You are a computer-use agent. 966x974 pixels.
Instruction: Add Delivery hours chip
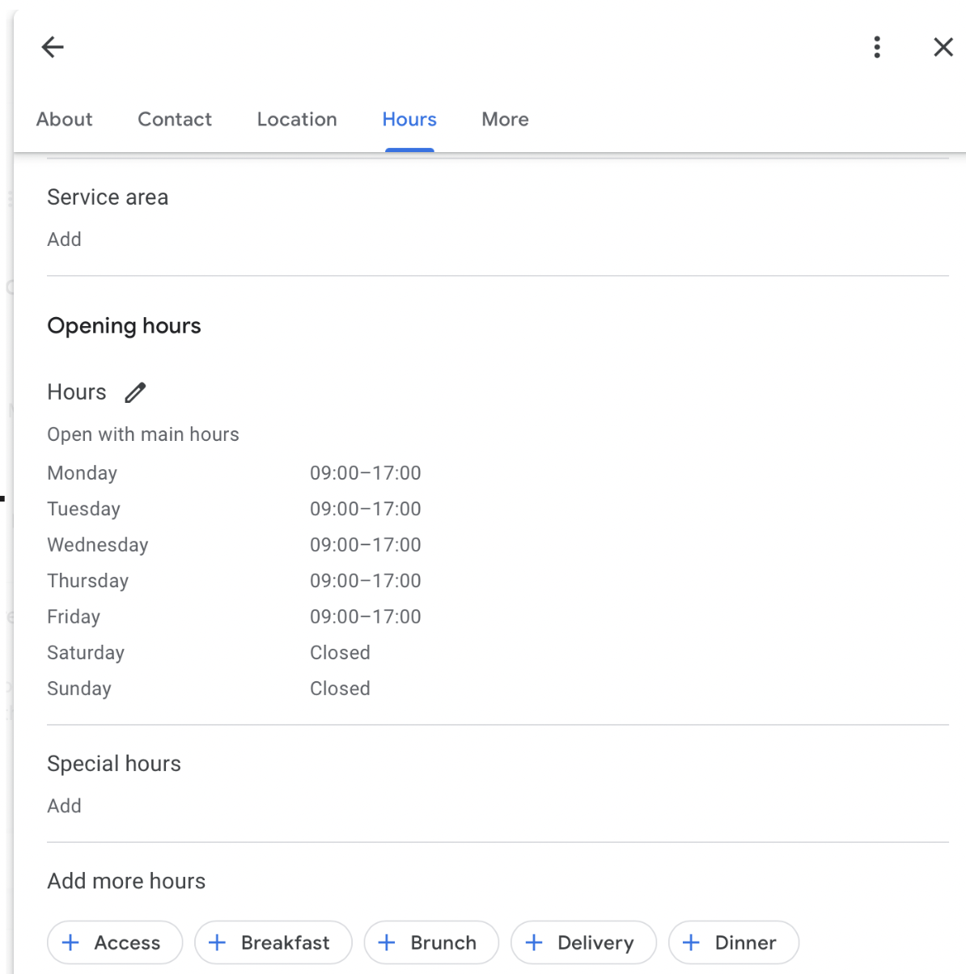point(583,942)
